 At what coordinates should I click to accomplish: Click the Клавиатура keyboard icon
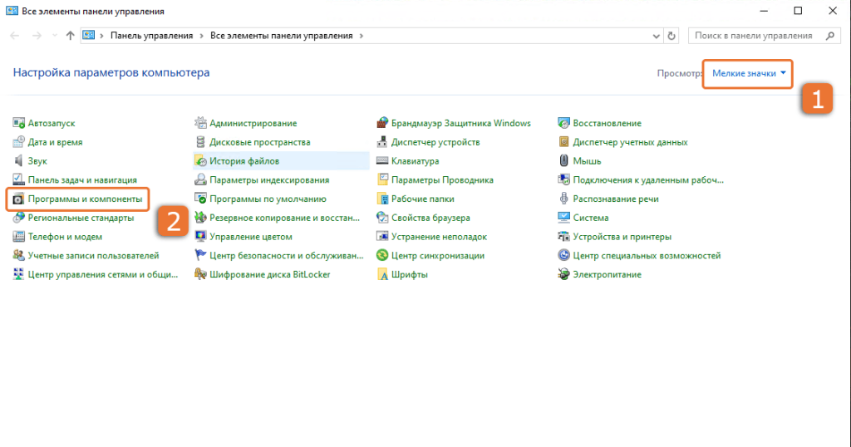click(x=382, y=161)
